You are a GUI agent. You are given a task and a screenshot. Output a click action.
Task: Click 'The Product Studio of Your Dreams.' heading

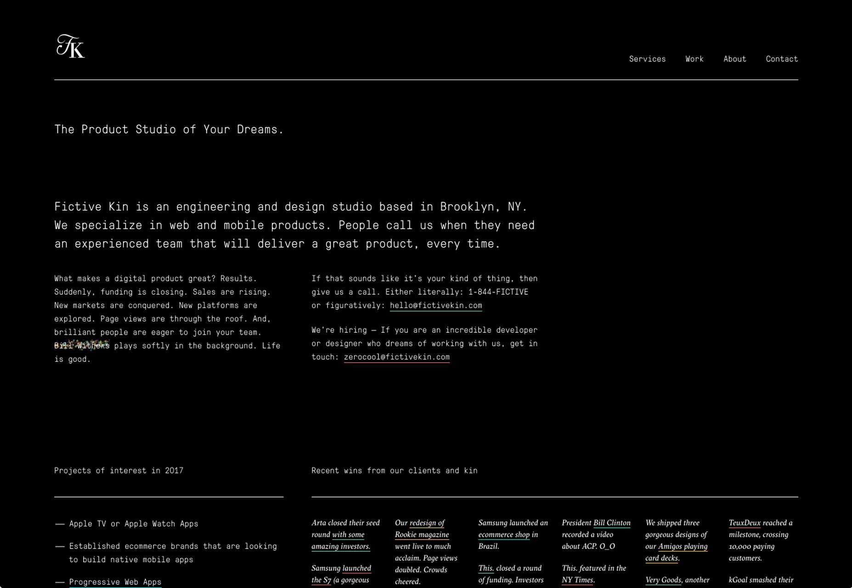[169, 129]
